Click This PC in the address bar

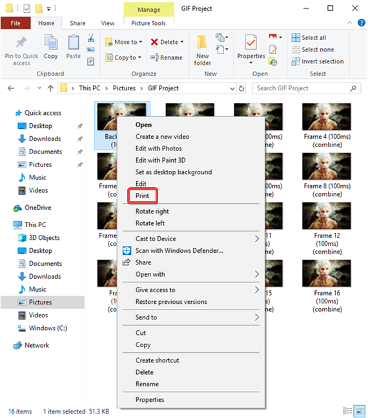coord(90,88)
